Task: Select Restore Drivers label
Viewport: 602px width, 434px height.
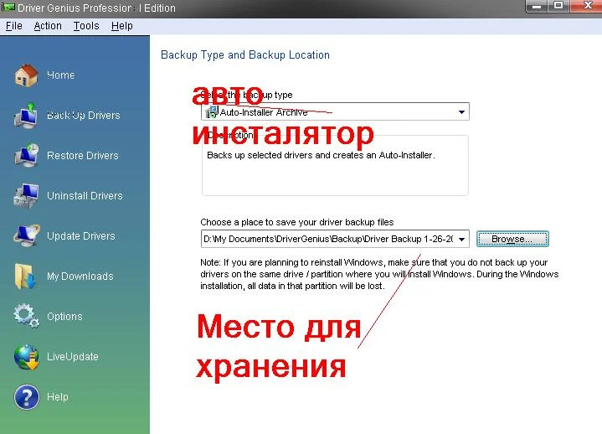Action: [x=83, y=156]
